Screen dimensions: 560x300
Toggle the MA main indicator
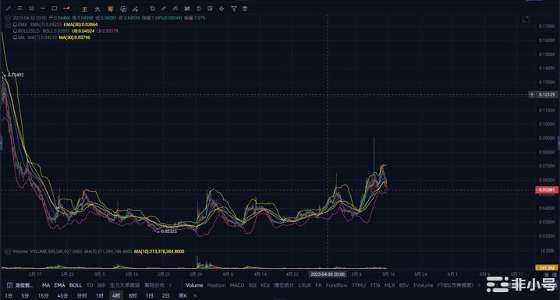coord(46,285)
